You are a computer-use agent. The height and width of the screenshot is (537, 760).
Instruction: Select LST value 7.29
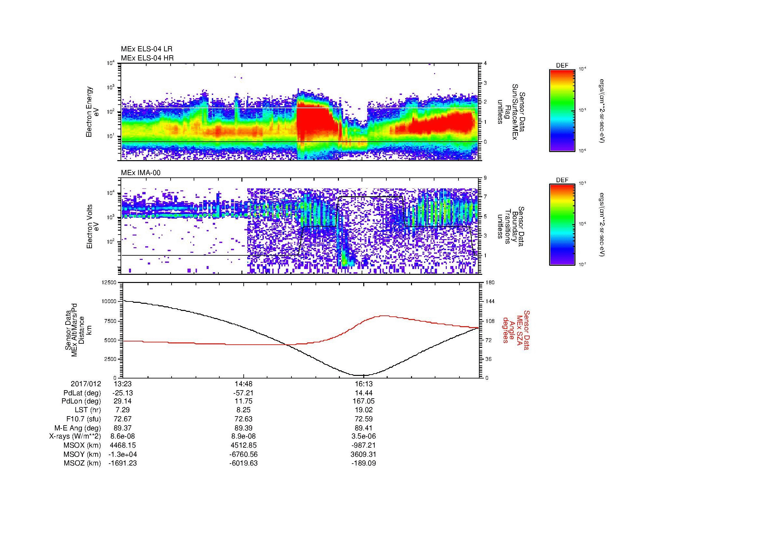[122, 410]
